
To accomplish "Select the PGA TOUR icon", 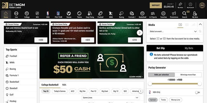I will (58, 13).
